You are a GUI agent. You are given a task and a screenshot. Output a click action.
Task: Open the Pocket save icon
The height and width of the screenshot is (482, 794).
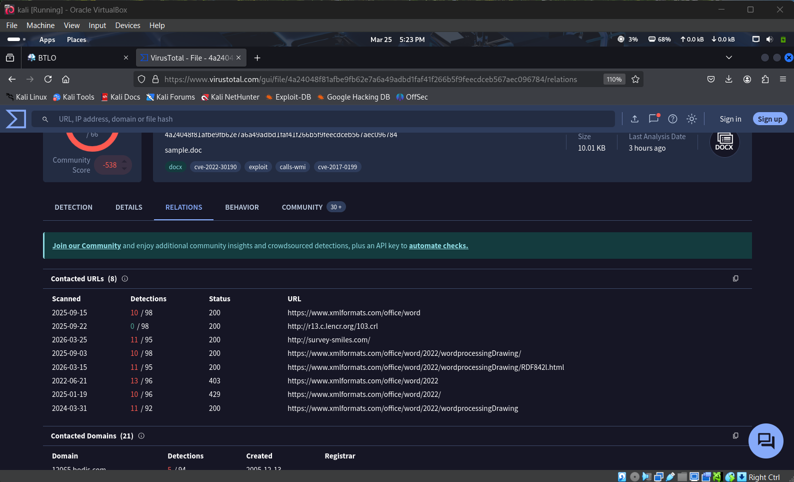(x=711, y=79)
